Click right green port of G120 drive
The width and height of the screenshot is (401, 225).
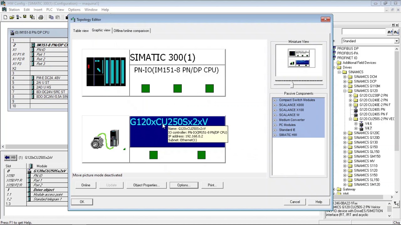[201, 155]
